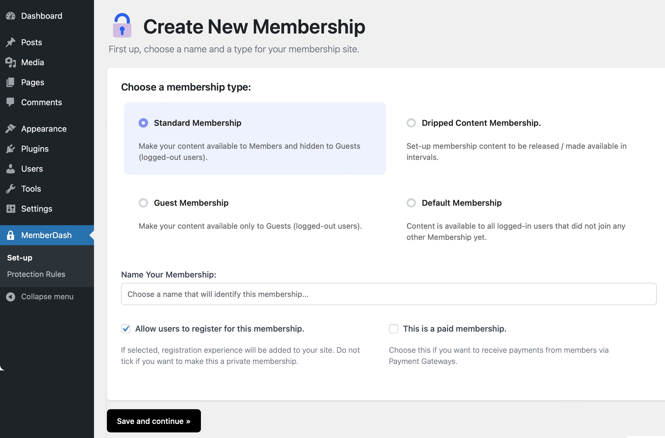Uncheck Allow users to register checkbox
Screen dimensions: 665x438
[126, 329]
